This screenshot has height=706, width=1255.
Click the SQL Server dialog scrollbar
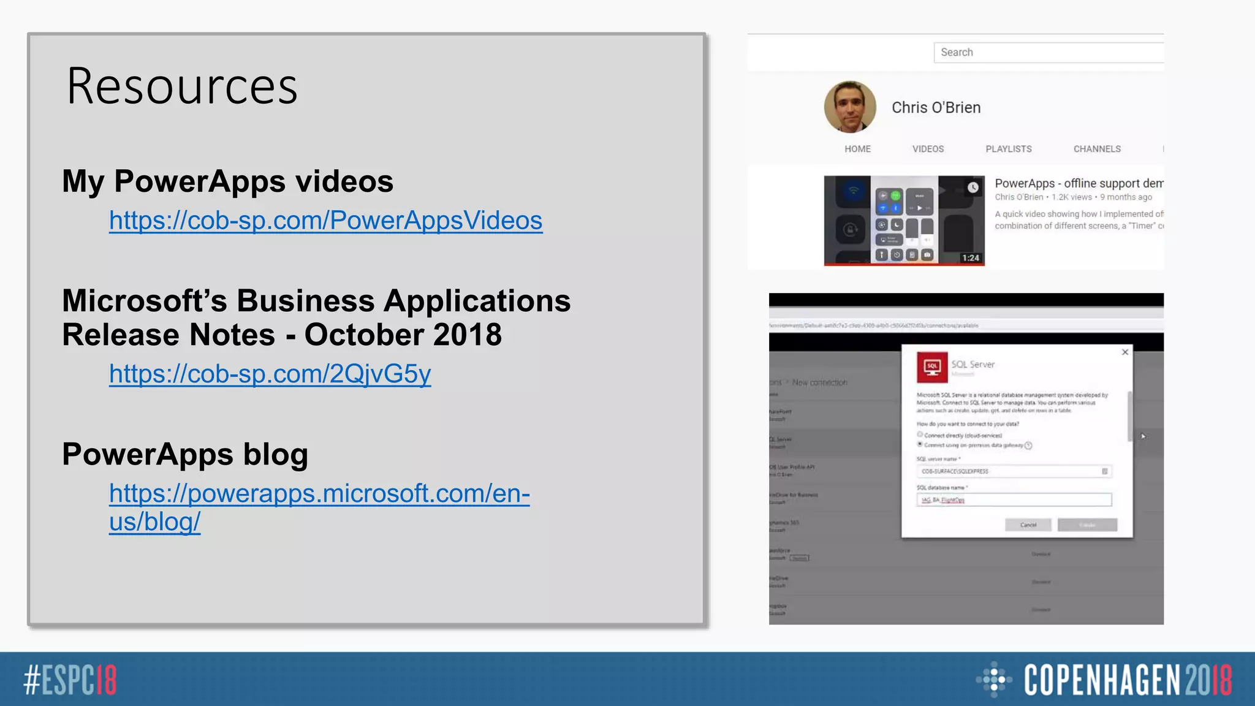pyautogui.click(x=1130, y=417)
